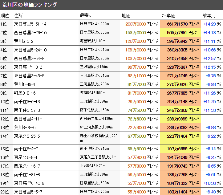This screenshot has height=195, width=223.
Task: Click the 東尾久三丁目駅より0m station text
Action: tap(98, 157)
